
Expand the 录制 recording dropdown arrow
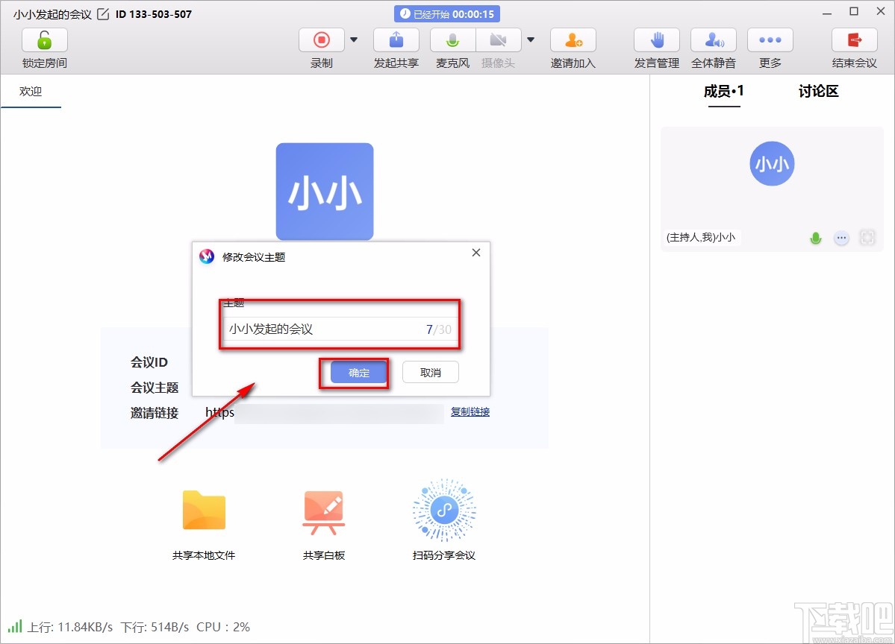click(353, 40)
